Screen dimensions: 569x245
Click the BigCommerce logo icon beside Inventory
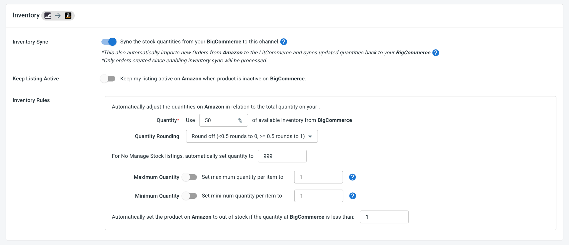(48, 16)
